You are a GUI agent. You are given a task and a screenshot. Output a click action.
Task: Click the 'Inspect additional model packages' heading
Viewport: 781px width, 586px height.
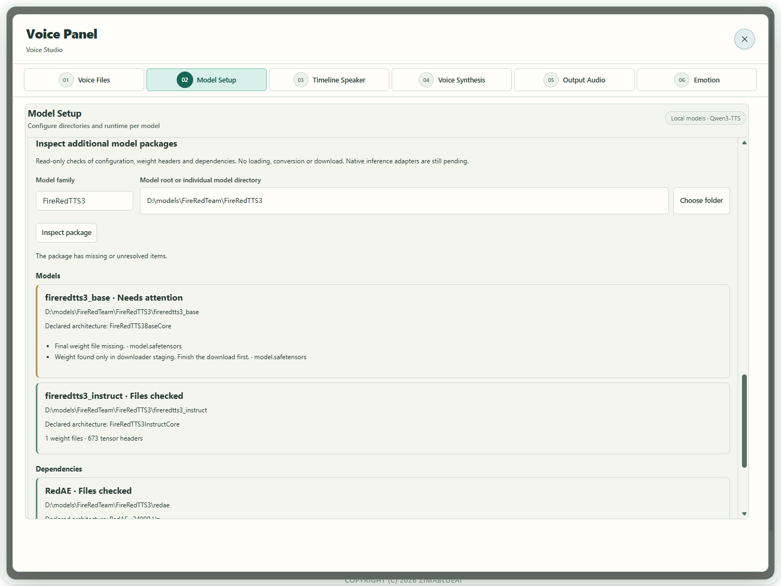tap(106, 144)
